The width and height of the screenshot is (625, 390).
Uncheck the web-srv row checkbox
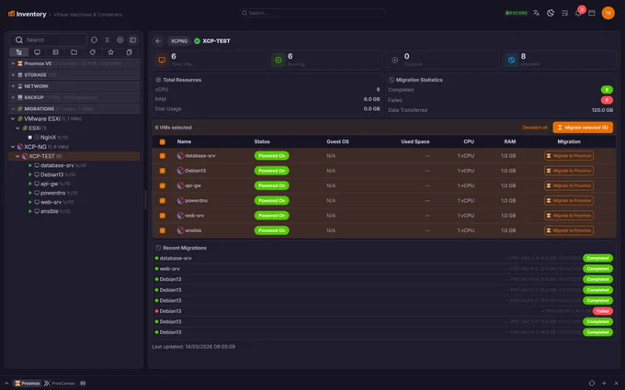click(x=163, y=216)
